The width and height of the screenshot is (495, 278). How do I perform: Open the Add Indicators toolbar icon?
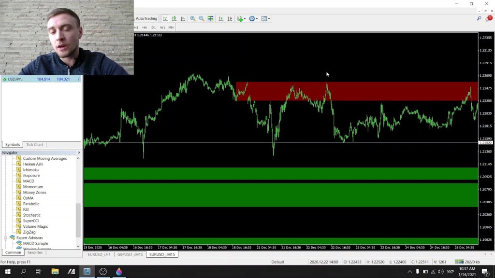240,18
